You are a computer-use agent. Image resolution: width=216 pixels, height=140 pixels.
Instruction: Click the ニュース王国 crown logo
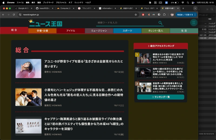tap(45, 23)
